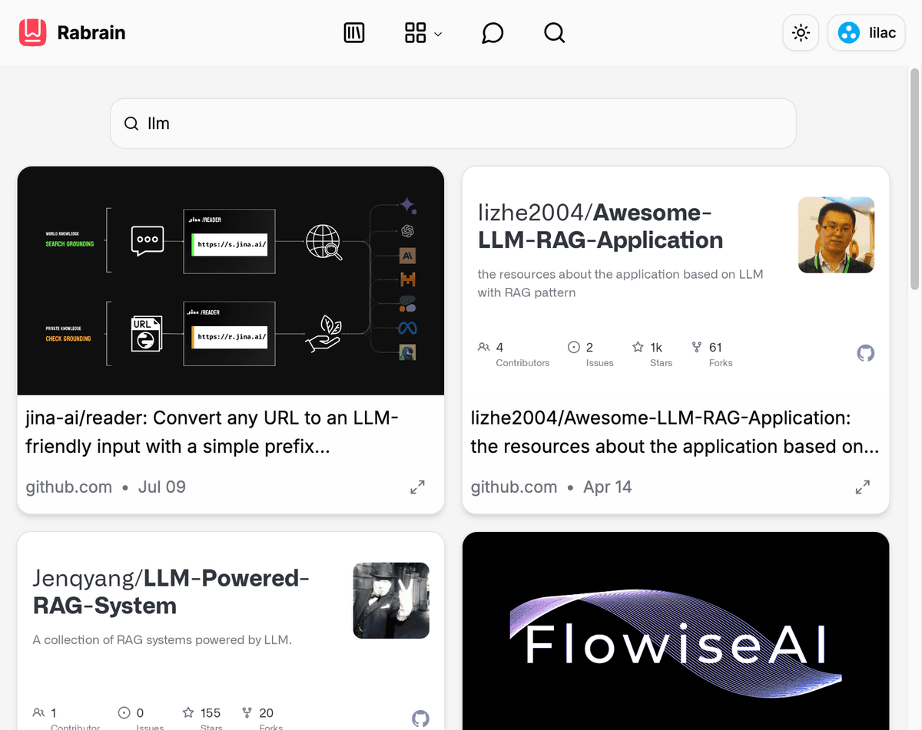
Task: Open the library shelf icon in header
Action: coord(354,33)
